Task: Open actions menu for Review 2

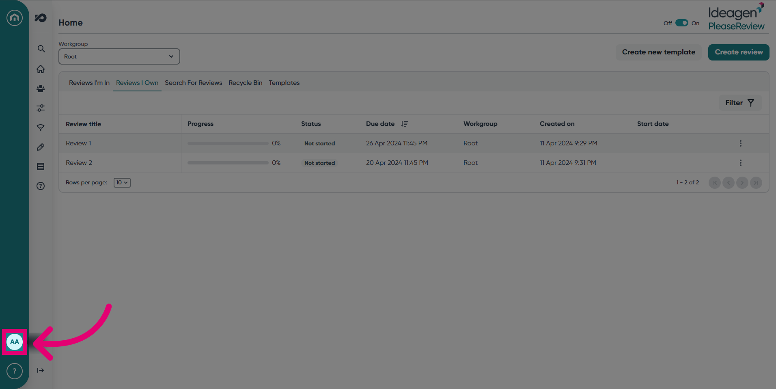Action: pos(741,163)
